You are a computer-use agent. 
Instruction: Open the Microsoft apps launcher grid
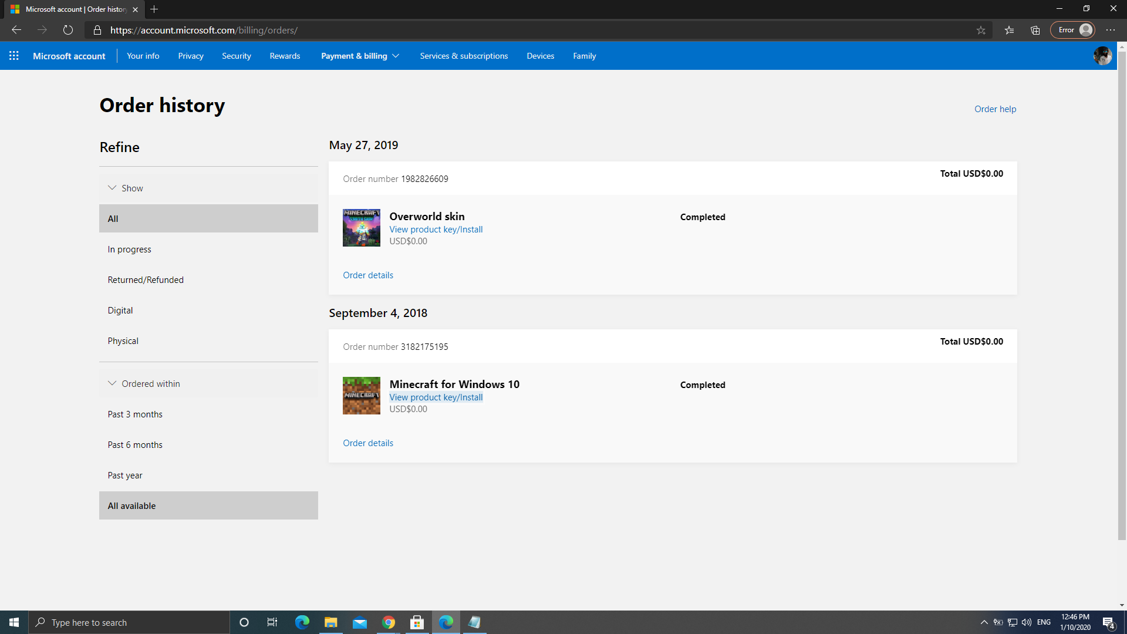point(14,56)
